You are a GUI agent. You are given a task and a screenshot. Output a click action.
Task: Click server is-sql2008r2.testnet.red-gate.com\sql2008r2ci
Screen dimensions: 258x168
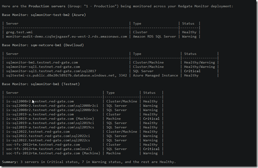(52, 106)
